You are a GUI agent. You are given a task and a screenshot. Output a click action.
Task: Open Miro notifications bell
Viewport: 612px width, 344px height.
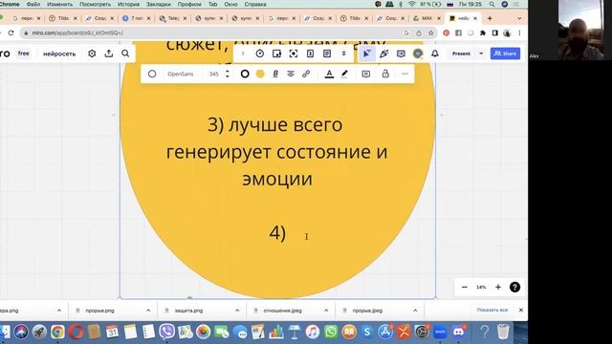pyautogui.click(x=435, y=54)
